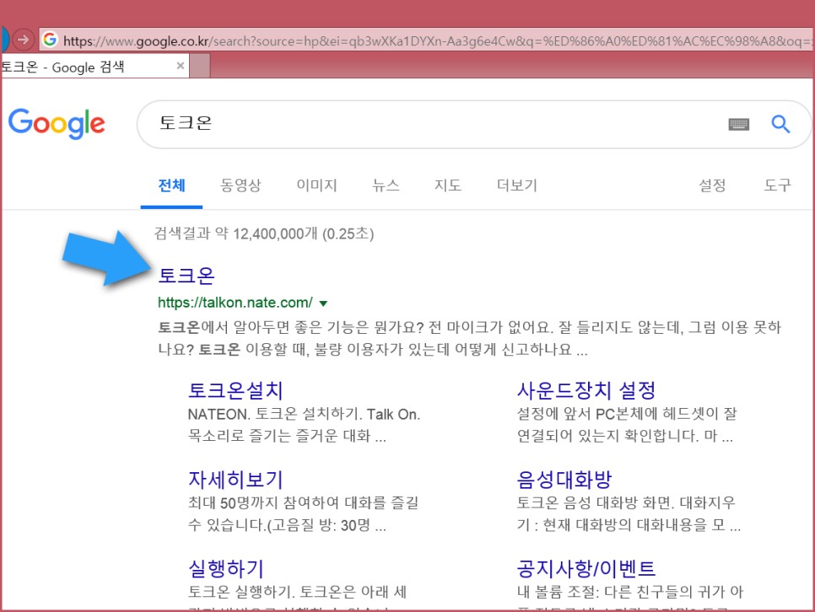Switch to the 동영상 tab
The width and height of the screenshot is (815, 612).
click(240, 185)
